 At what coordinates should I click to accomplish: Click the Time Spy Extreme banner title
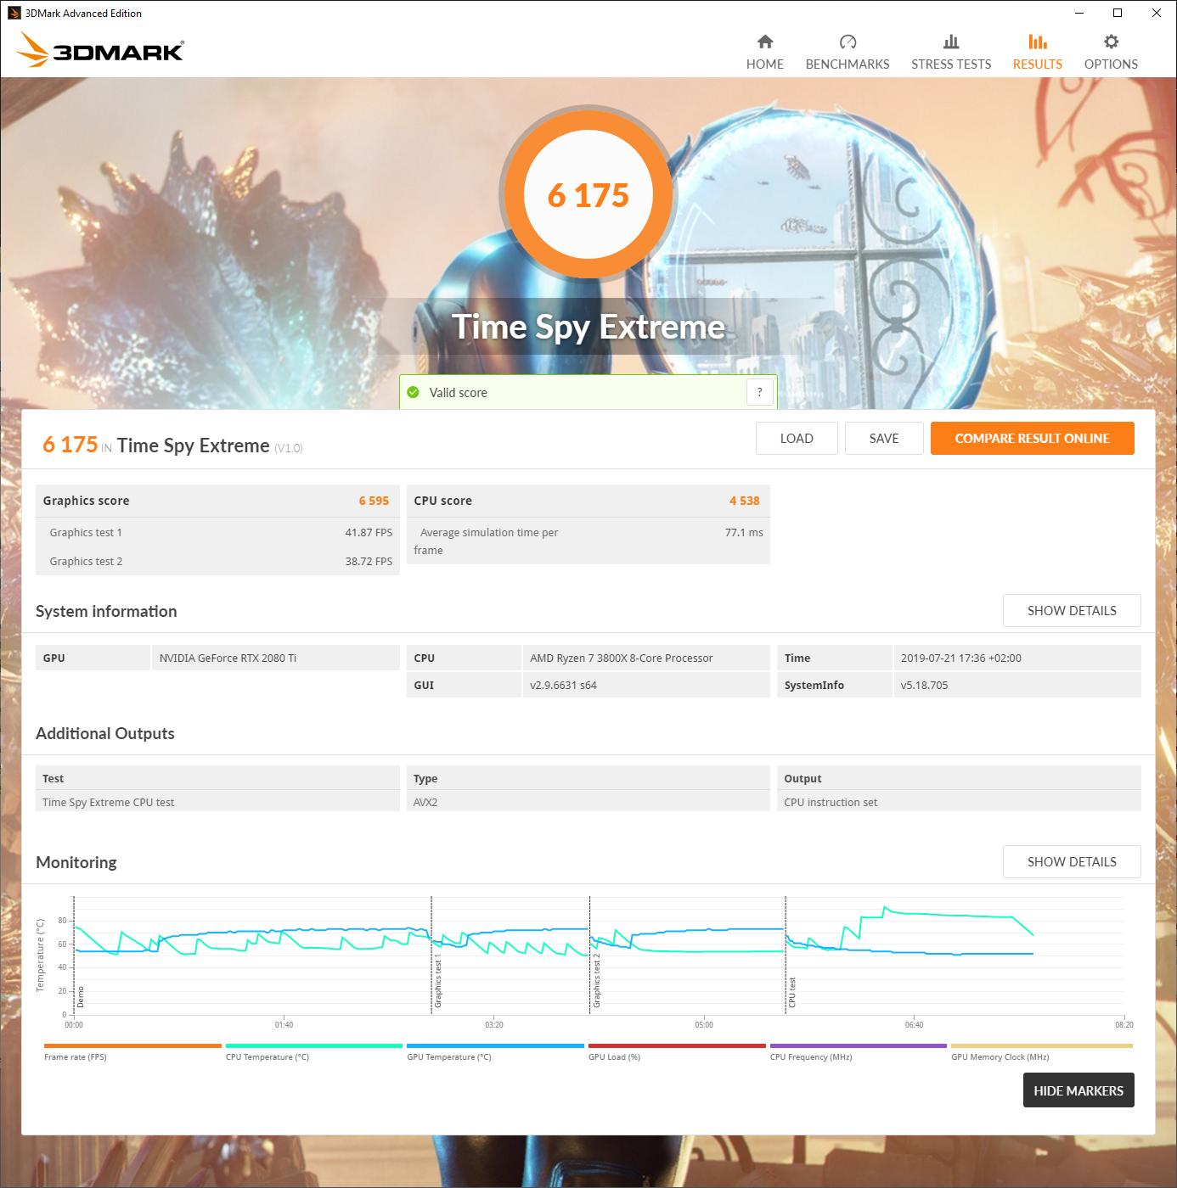pyautogui.click(x=588, y=328)
